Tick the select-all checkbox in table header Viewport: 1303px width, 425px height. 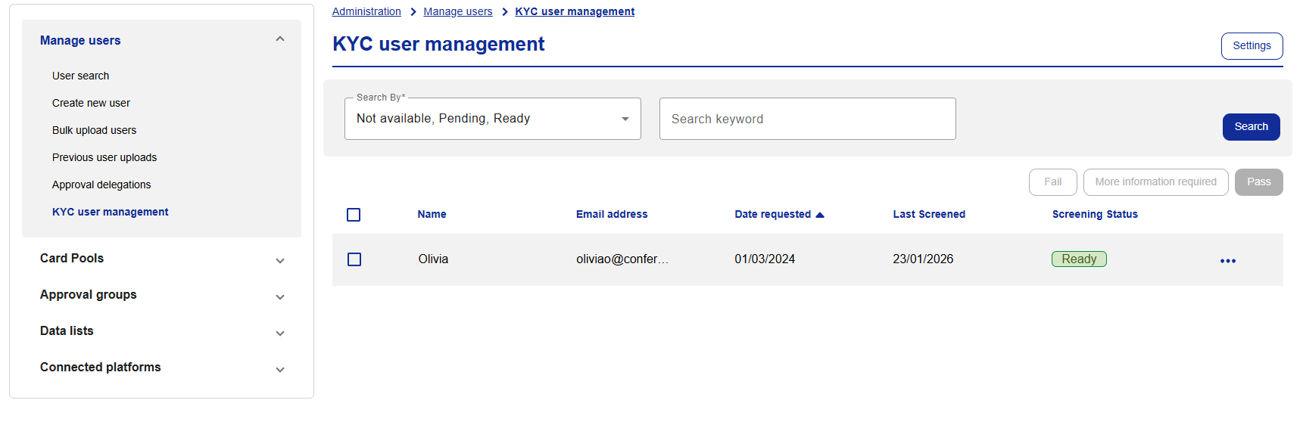pos(354,215)
